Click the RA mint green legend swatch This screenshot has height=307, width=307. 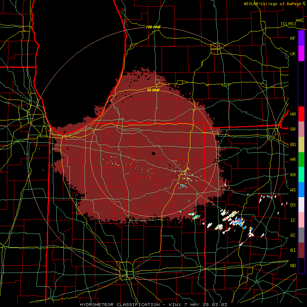(x=301, y=175)
